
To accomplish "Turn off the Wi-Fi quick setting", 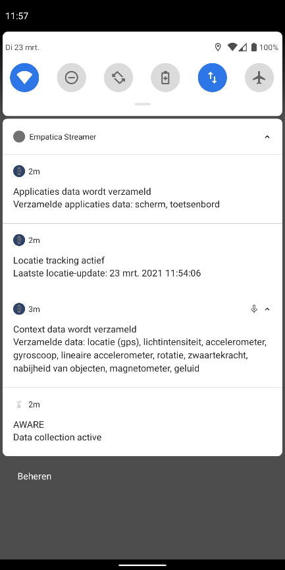I will click(24, 78).
